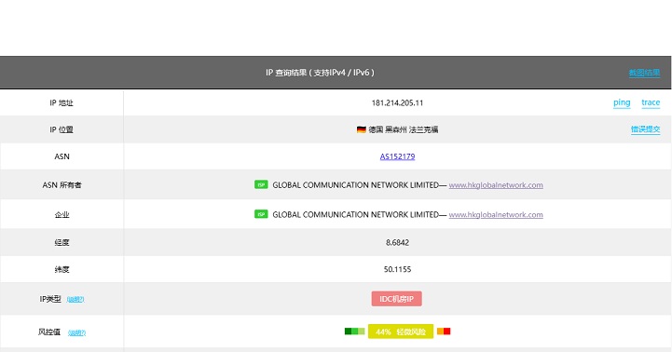Click the IP 查询结果 header title
The image size is (672, 352).
[x=320, y=73]
